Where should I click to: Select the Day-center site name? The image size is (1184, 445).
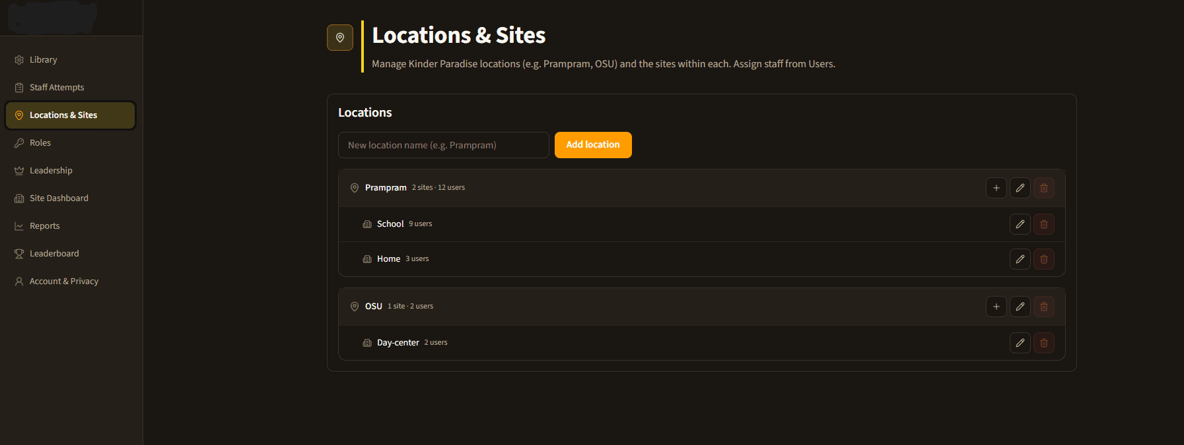point(398,343)
